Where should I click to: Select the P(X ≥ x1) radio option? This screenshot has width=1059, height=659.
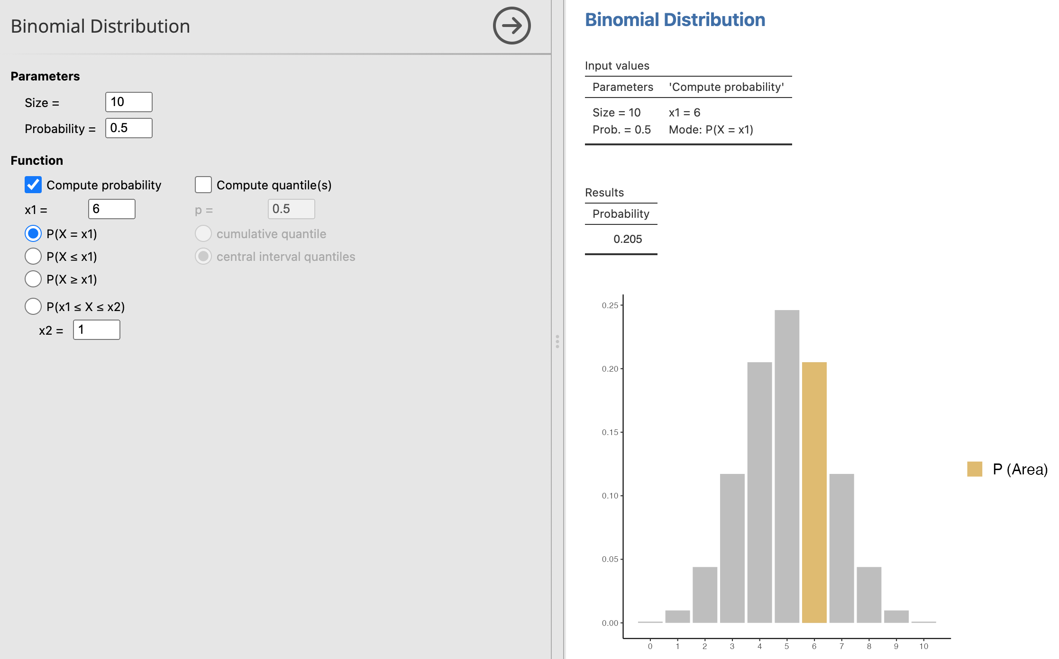pos(33,279)
